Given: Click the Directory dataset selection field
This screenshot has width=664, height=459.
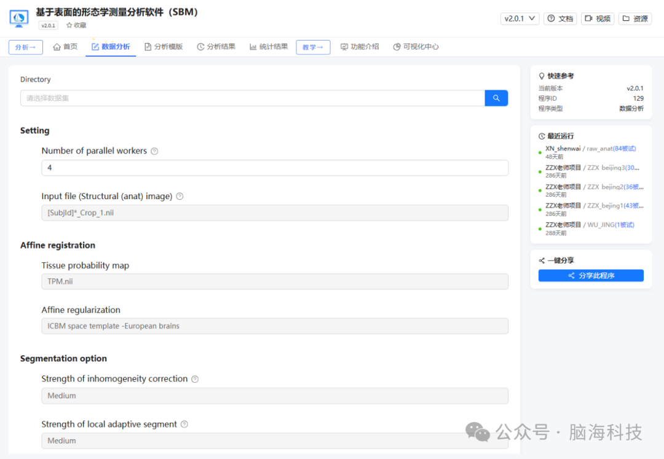Looking at the screenshot, I should pyautogui.click(x=253, y=98).
